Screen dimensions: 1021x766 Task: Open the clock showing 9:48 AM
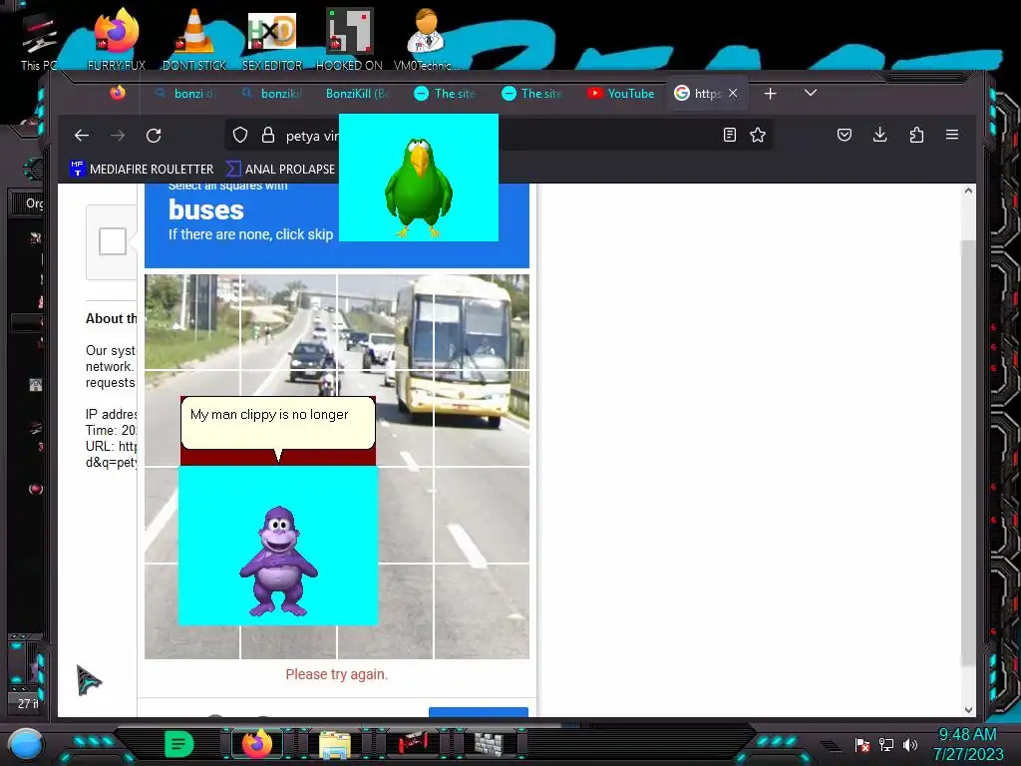point(967,744)
